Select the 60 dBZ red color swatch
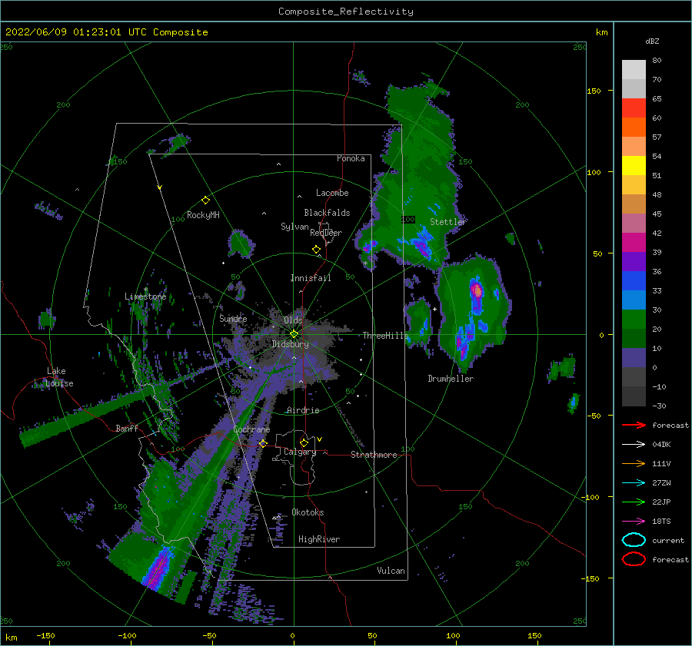 [x=634, y=108]
